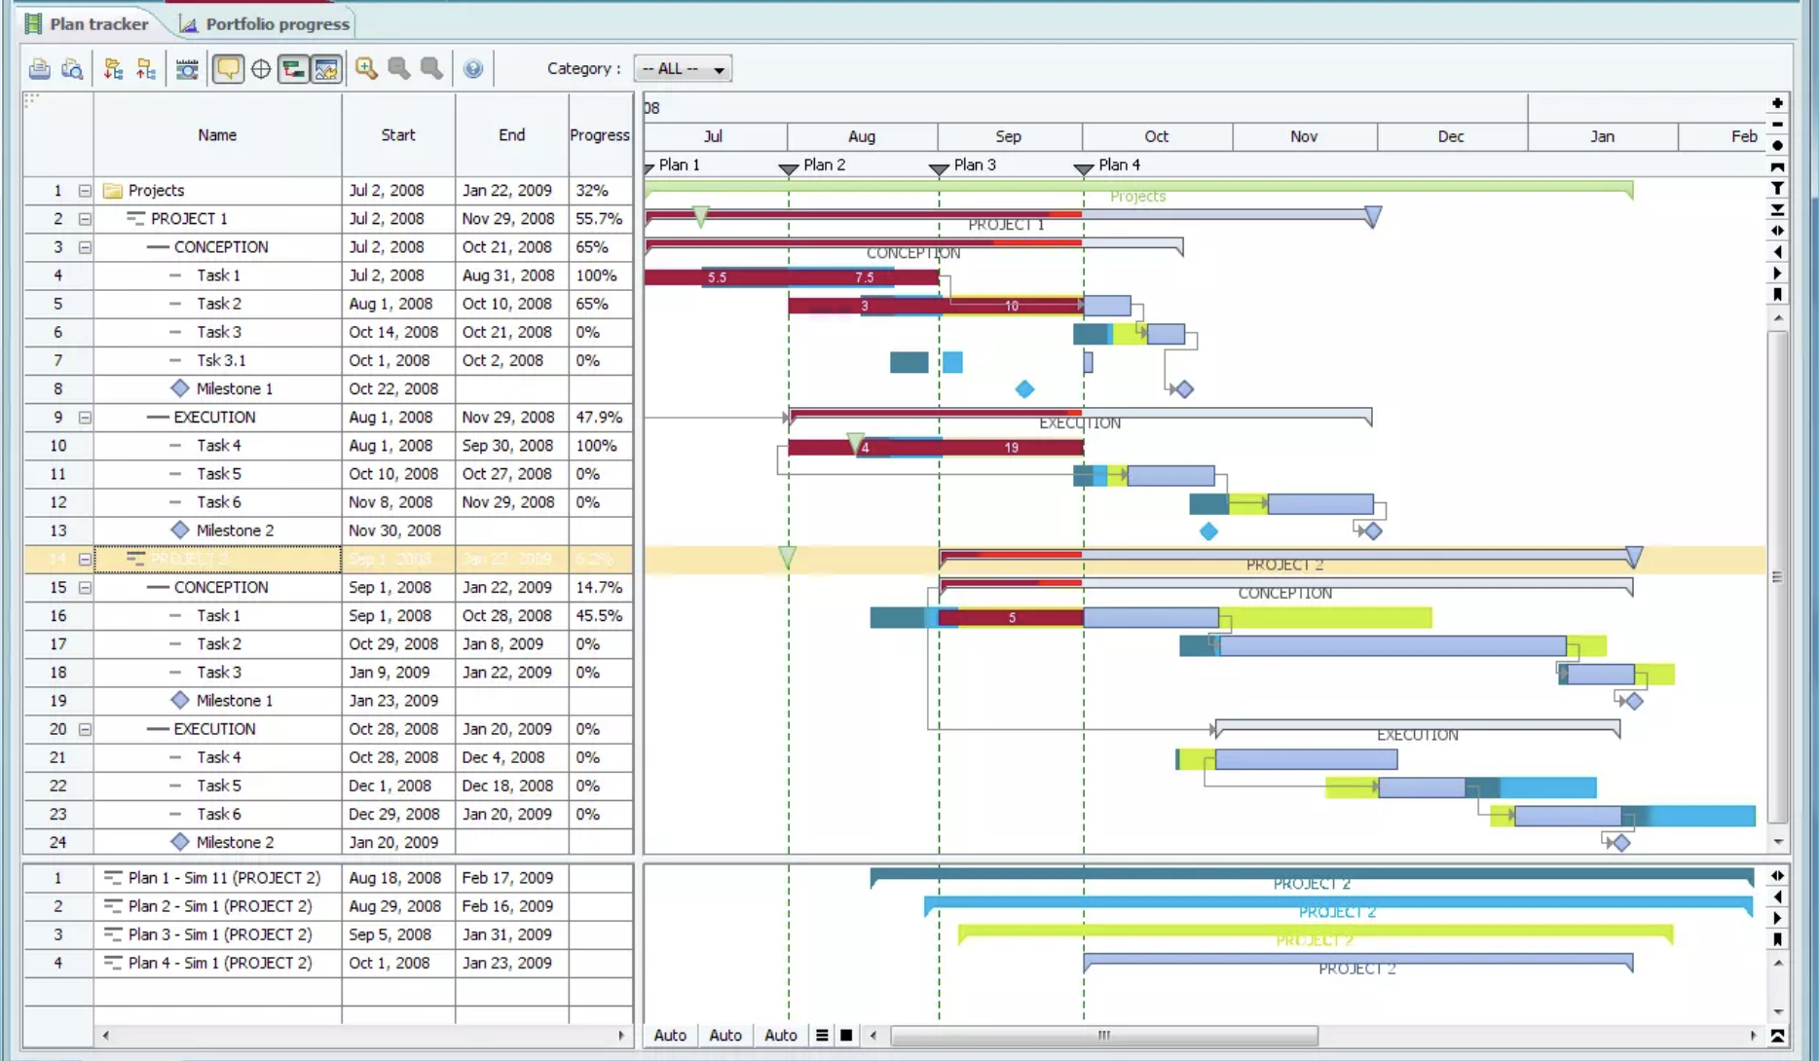This screenshot has height=1061, width=1819.
Task: Click the Progress column header
Action: (x=600, y=135)
